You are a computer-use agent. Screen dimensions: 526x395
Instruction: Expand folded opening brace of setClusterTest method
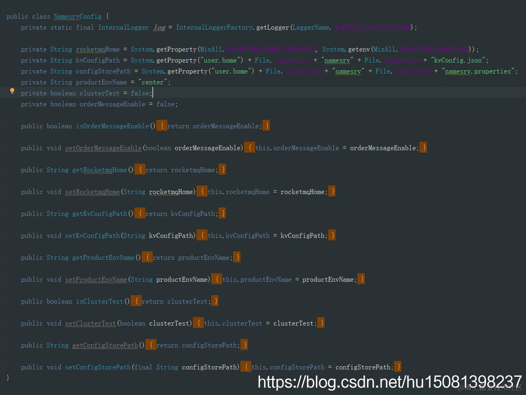click(x=199, y=323)
